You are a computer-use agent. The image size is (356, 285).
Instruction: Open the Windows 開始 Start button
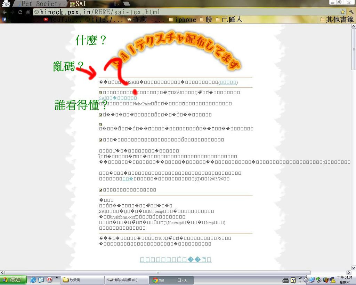point(13,280)
